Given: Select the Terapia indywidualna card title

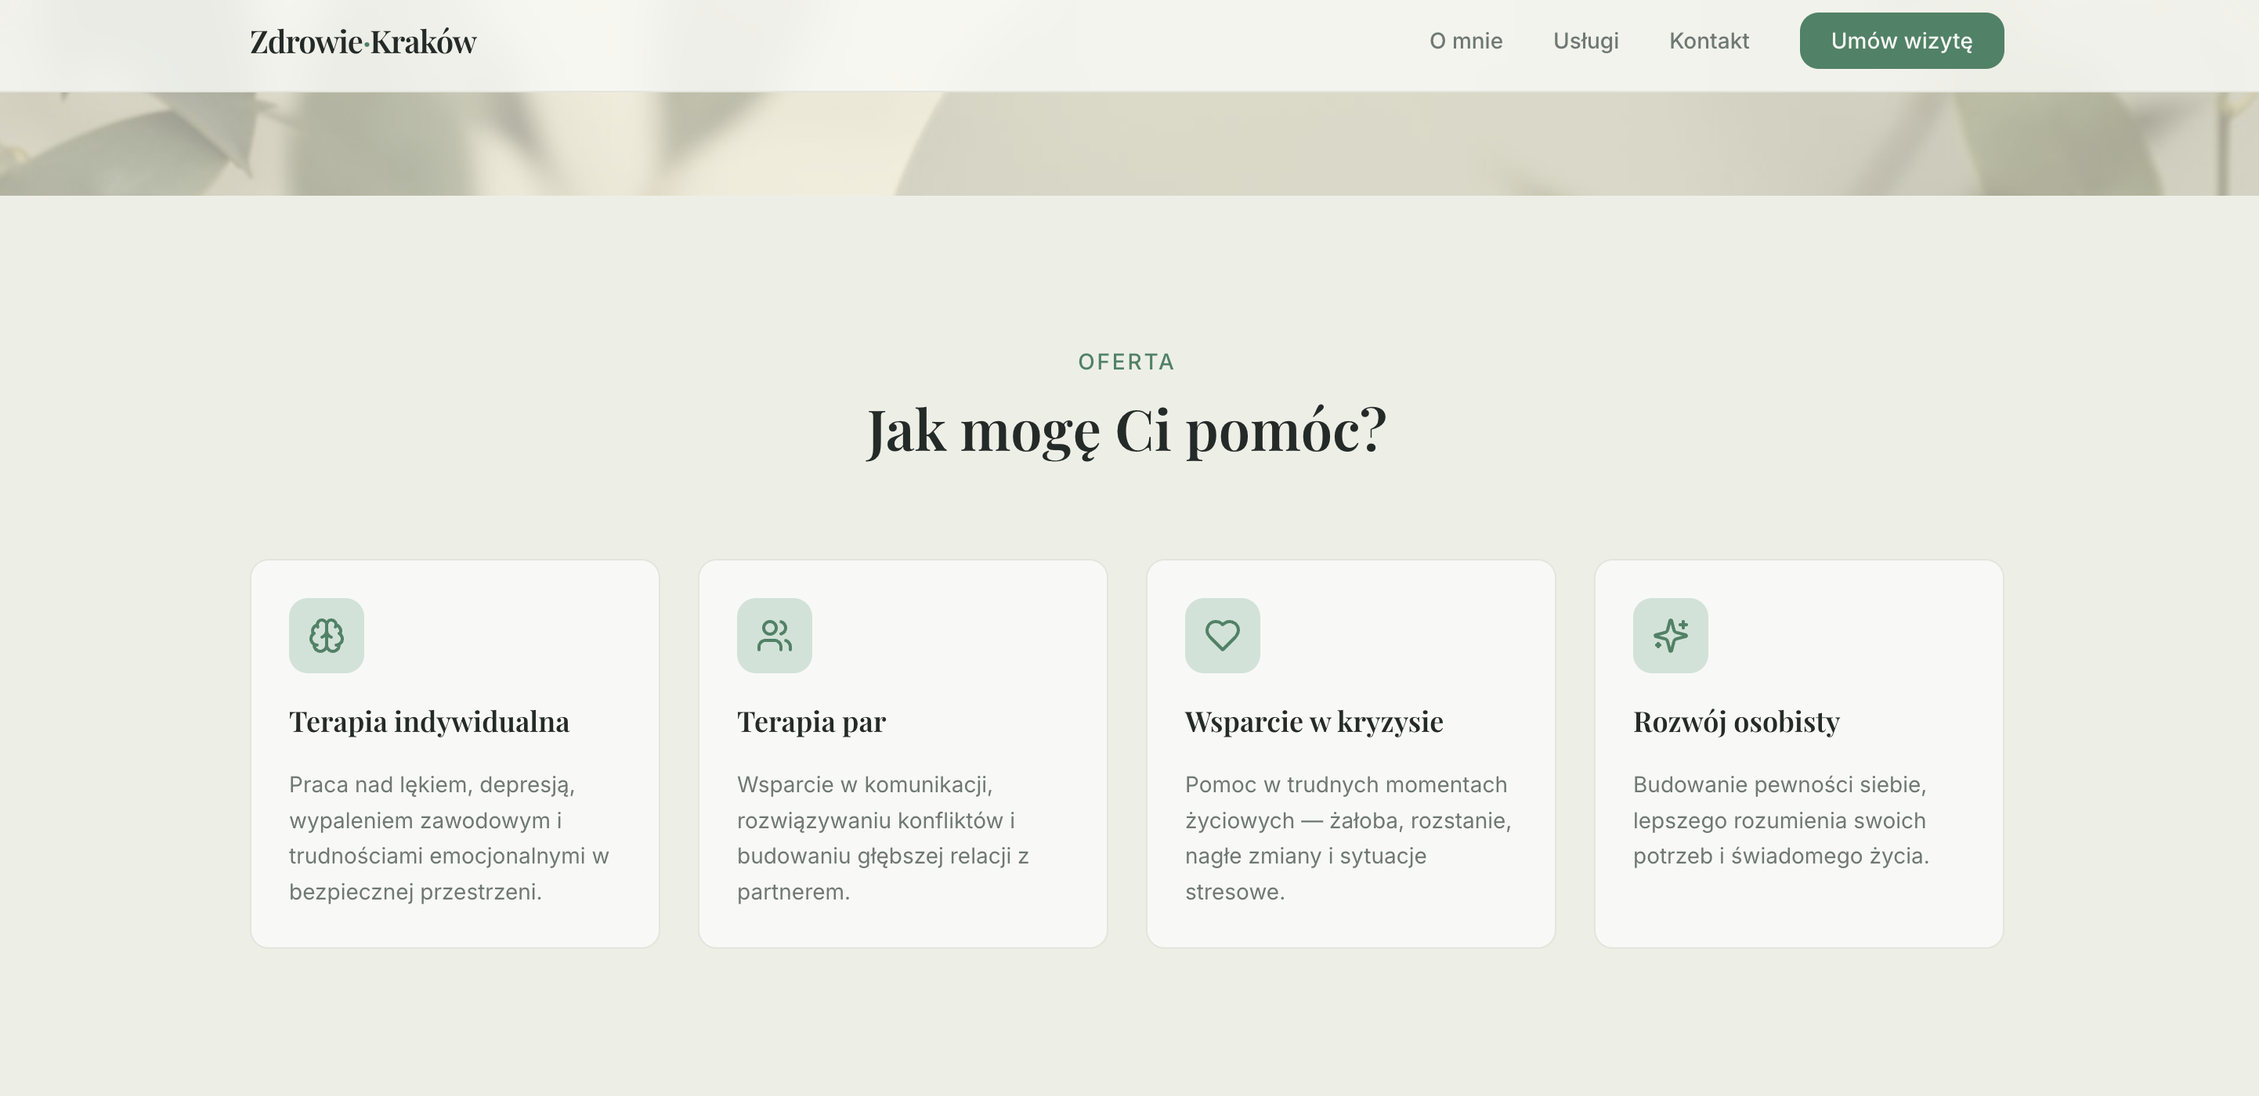Looking at the screenshot, I should pyautogui.click(x=428, y=722).
